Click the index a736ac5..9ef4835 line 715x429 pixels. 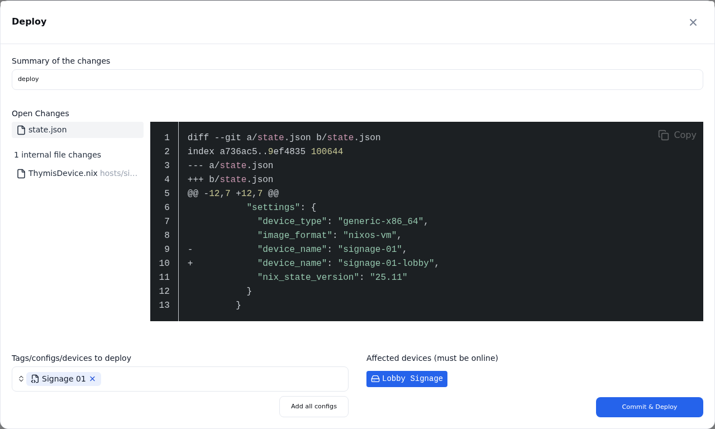point(265,152)
